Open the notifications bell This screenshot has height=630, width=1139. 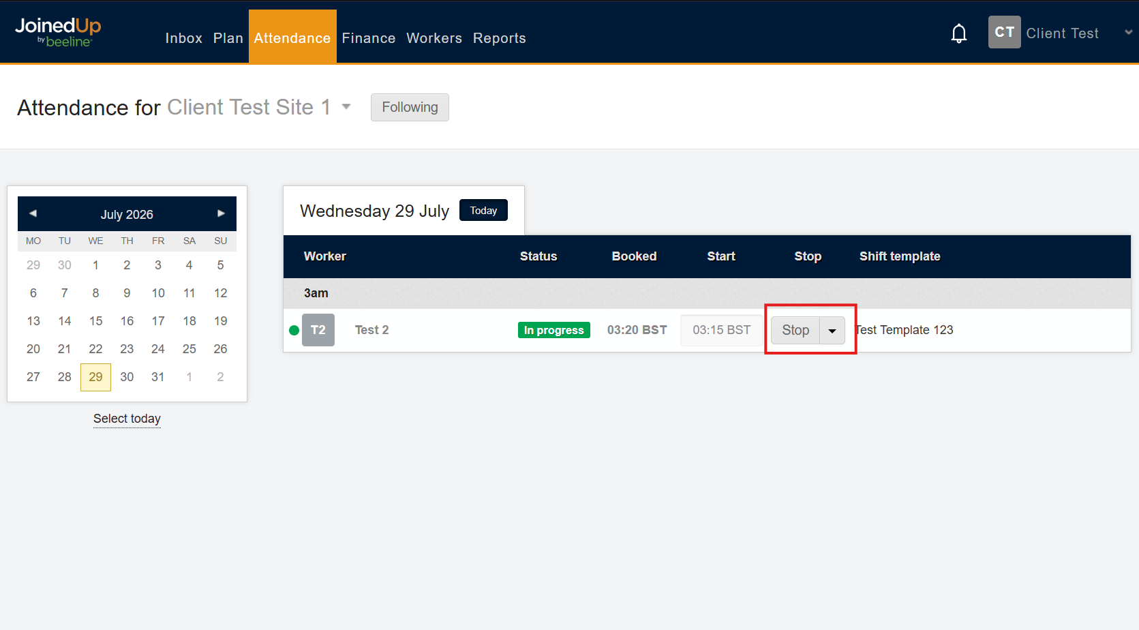(959, 33)
